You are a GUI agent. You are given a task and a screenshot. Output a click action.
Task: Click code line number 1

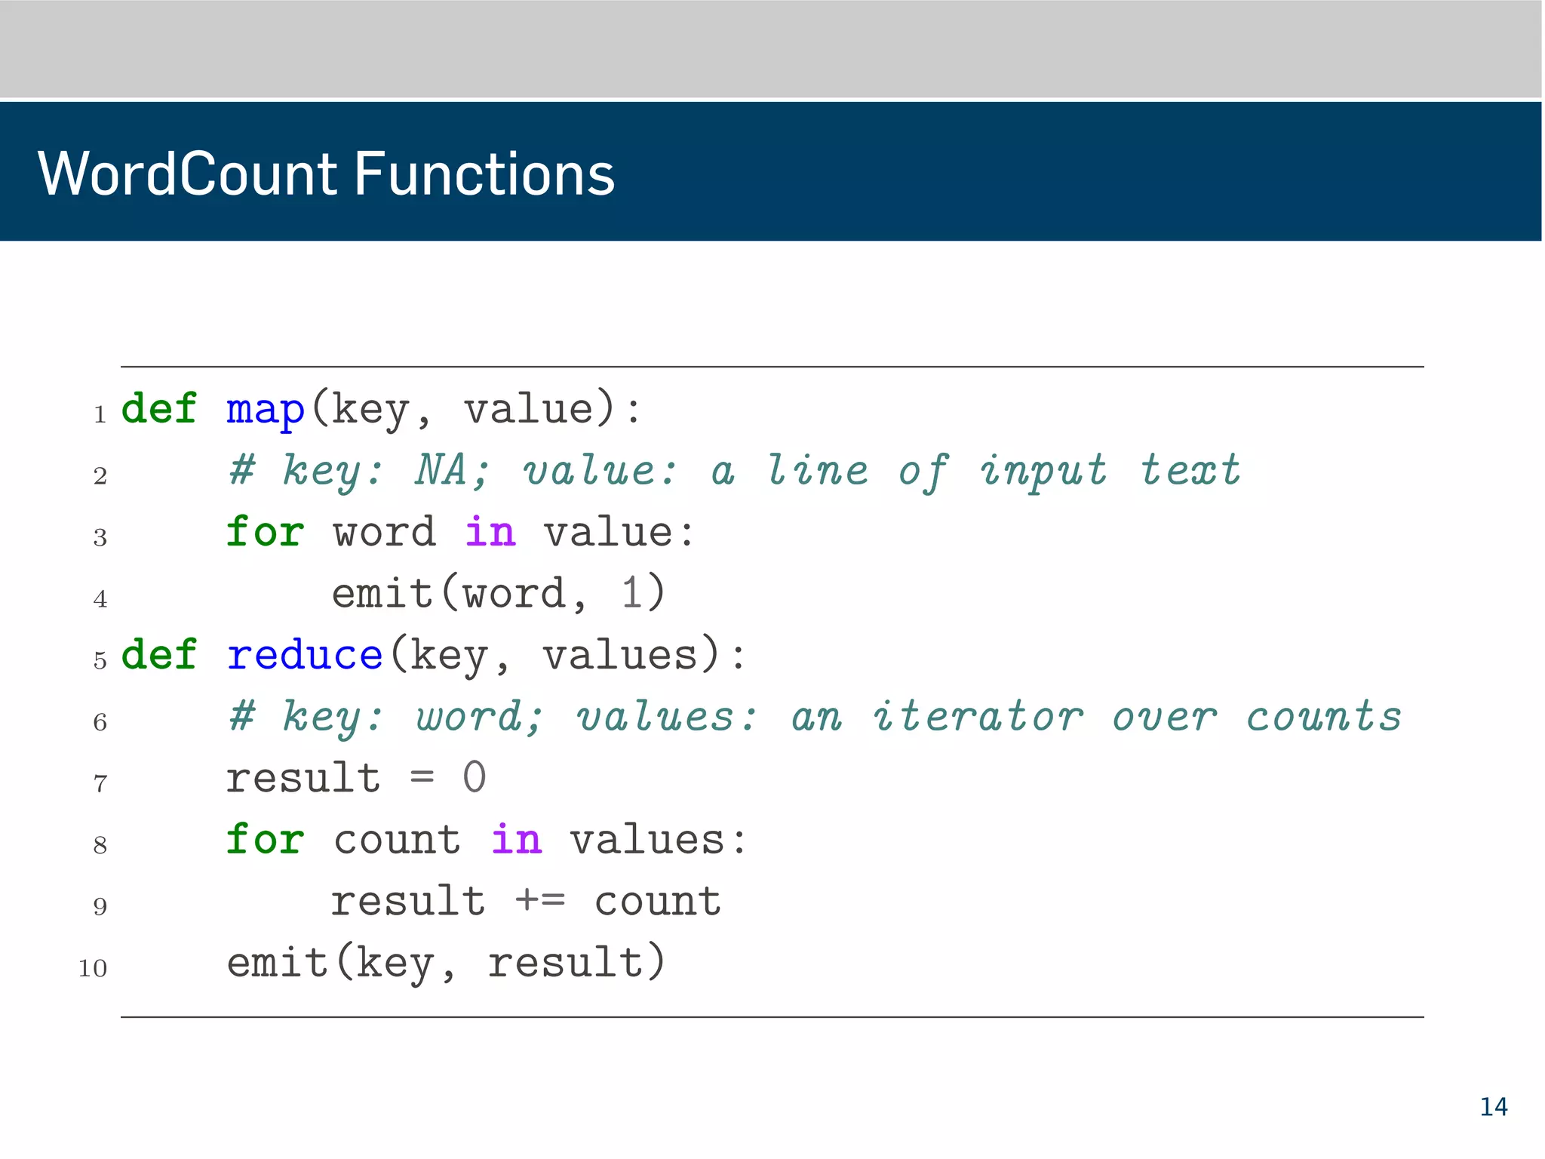click(100, 415)
